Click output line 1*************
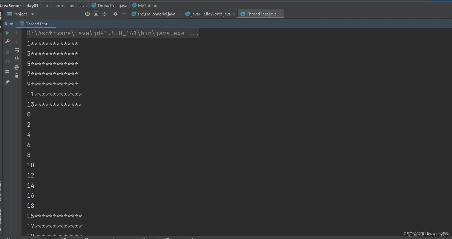 click(53, 43)
